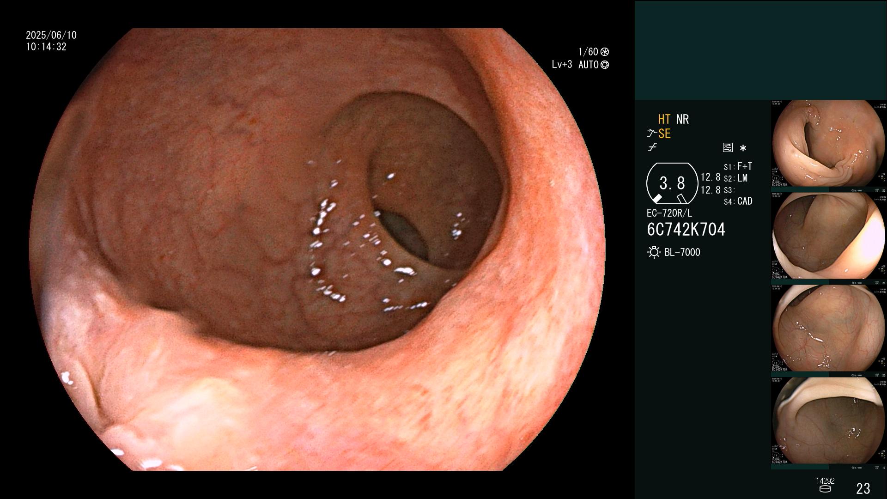Click the tone curve icon below SE
Viewport: 887px width, 499px height.
tap(652, 147)
